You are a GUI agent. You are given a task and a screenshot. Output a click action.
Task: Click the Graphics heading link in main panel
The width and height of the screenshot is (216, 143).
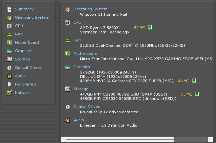click(82, 67)
